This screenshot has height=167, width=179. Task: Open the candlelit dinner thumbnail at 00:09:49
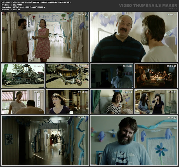coord(156,76)
